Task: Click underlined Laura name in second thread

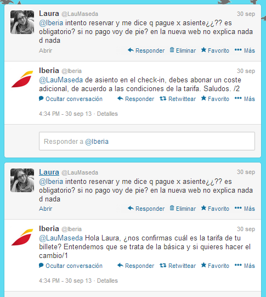Action: tap(49, 172)
